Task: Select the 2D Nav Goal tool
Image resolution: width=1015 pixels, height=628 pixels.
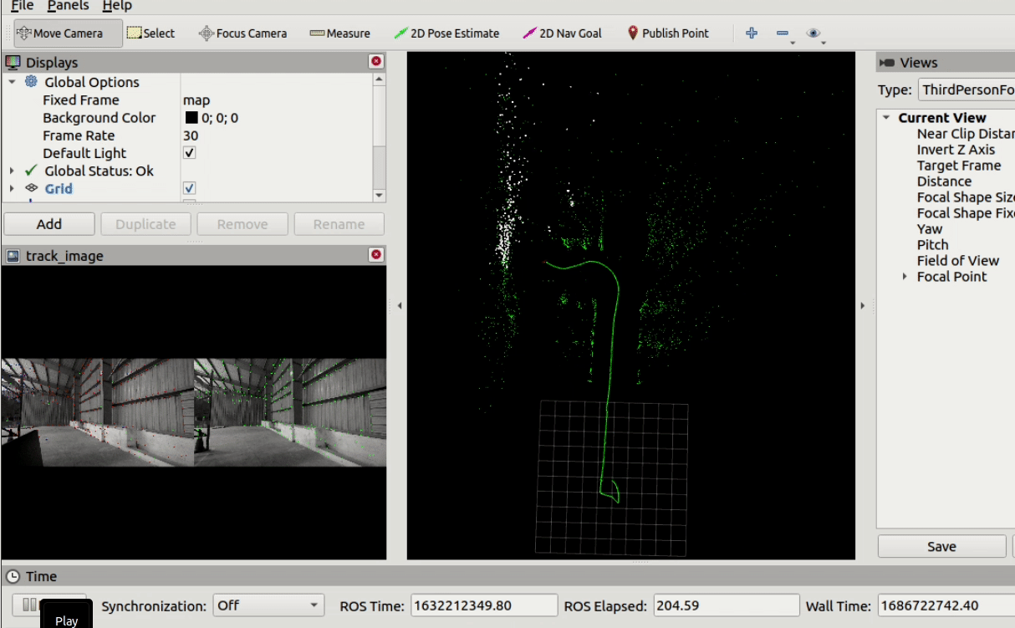Action: pyautogui.click(x=562, y=33)
